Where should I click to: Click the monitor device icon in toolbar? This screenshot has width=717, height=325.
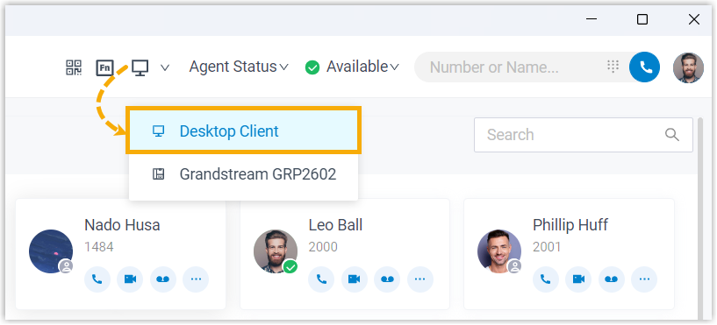(140, 67)
